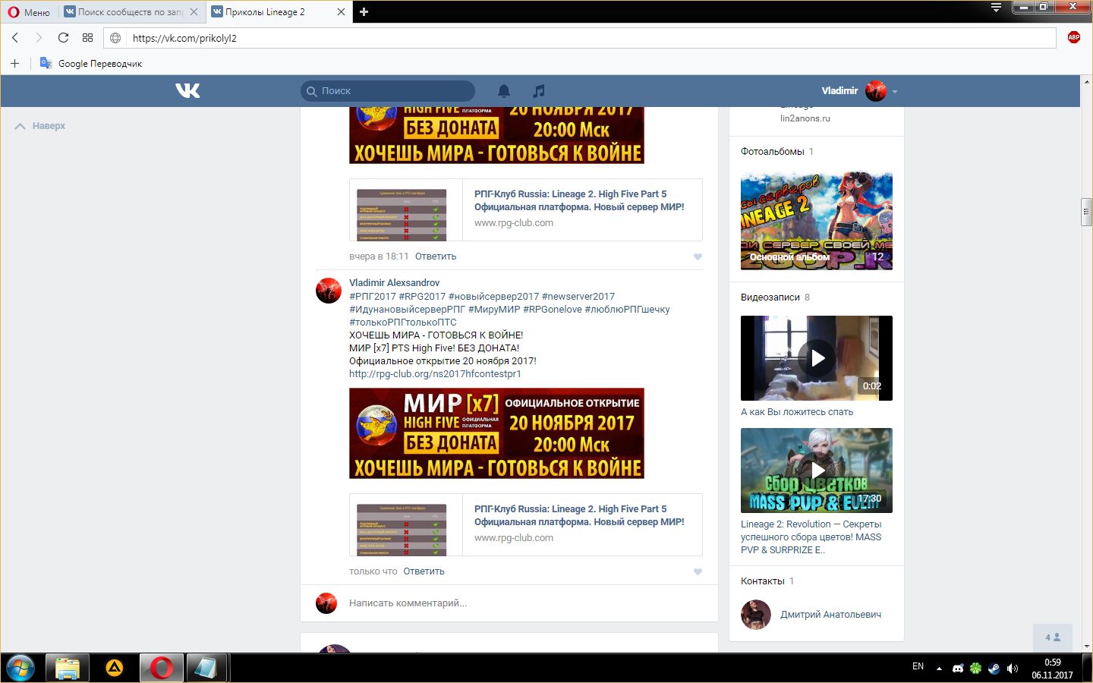This screenshot has height=683, width=1093.
Task: Add a new bookmark with plus icon
Action: [14, 64]
